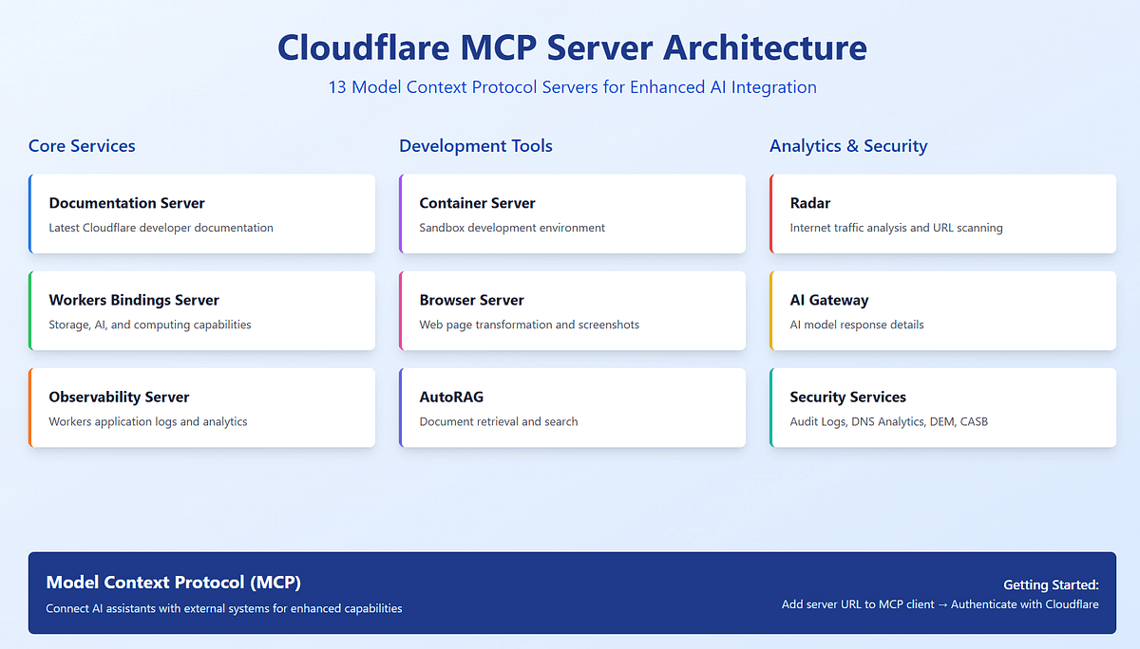This screenshot has width=1140, height=649.
Task: Select the AI Gateway card
Action: [x=942, y=310]
